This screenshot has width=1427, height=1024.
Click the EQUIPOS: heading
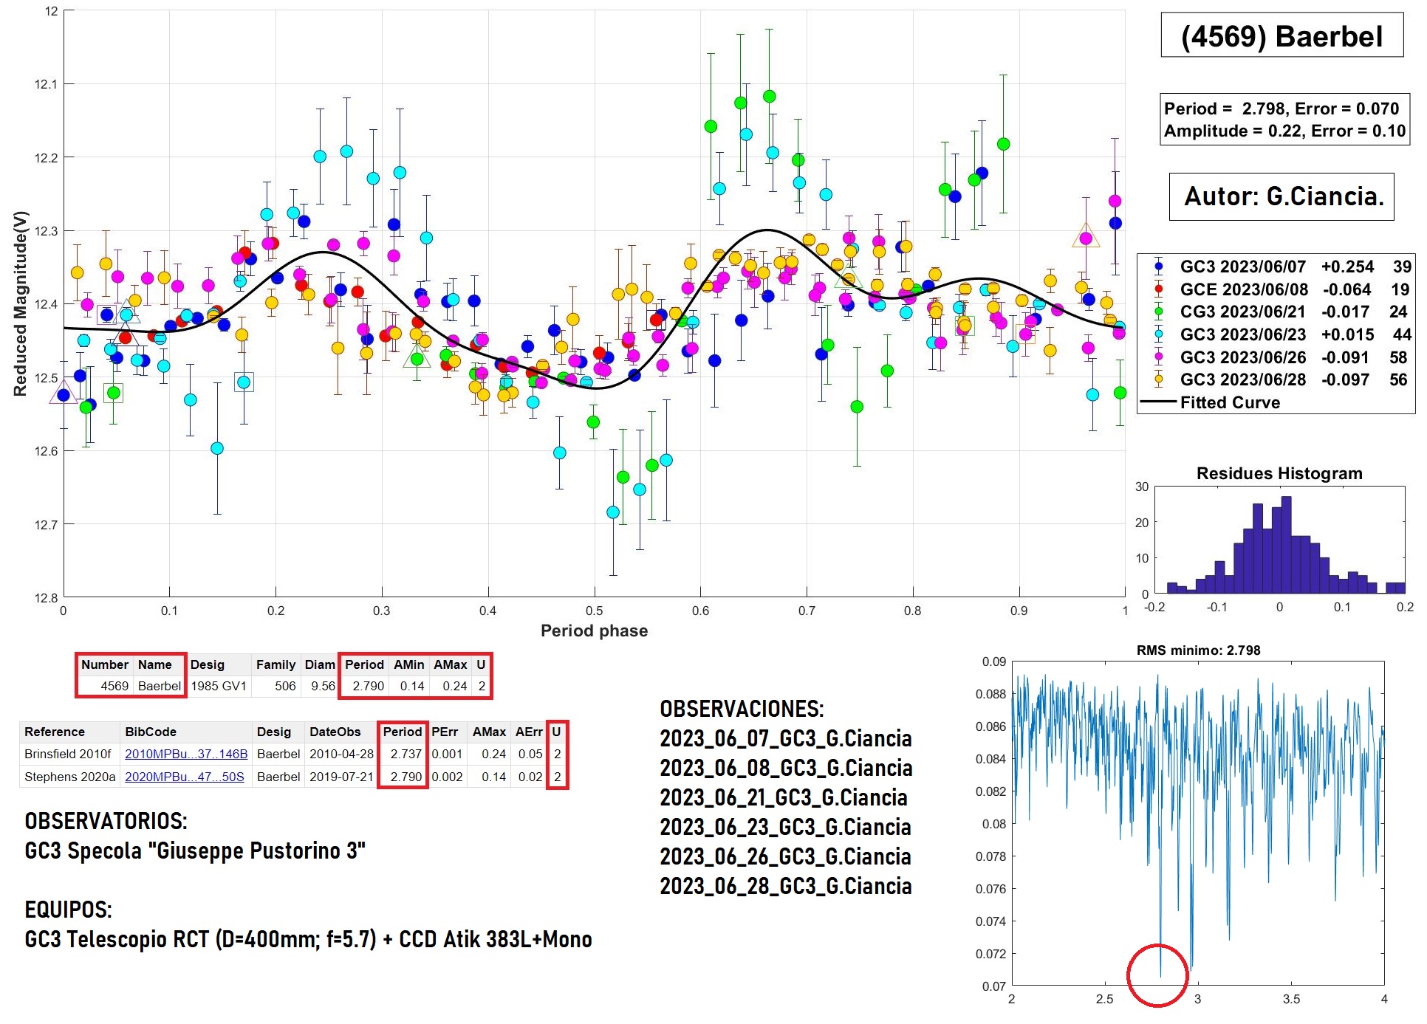coord(68,910)
